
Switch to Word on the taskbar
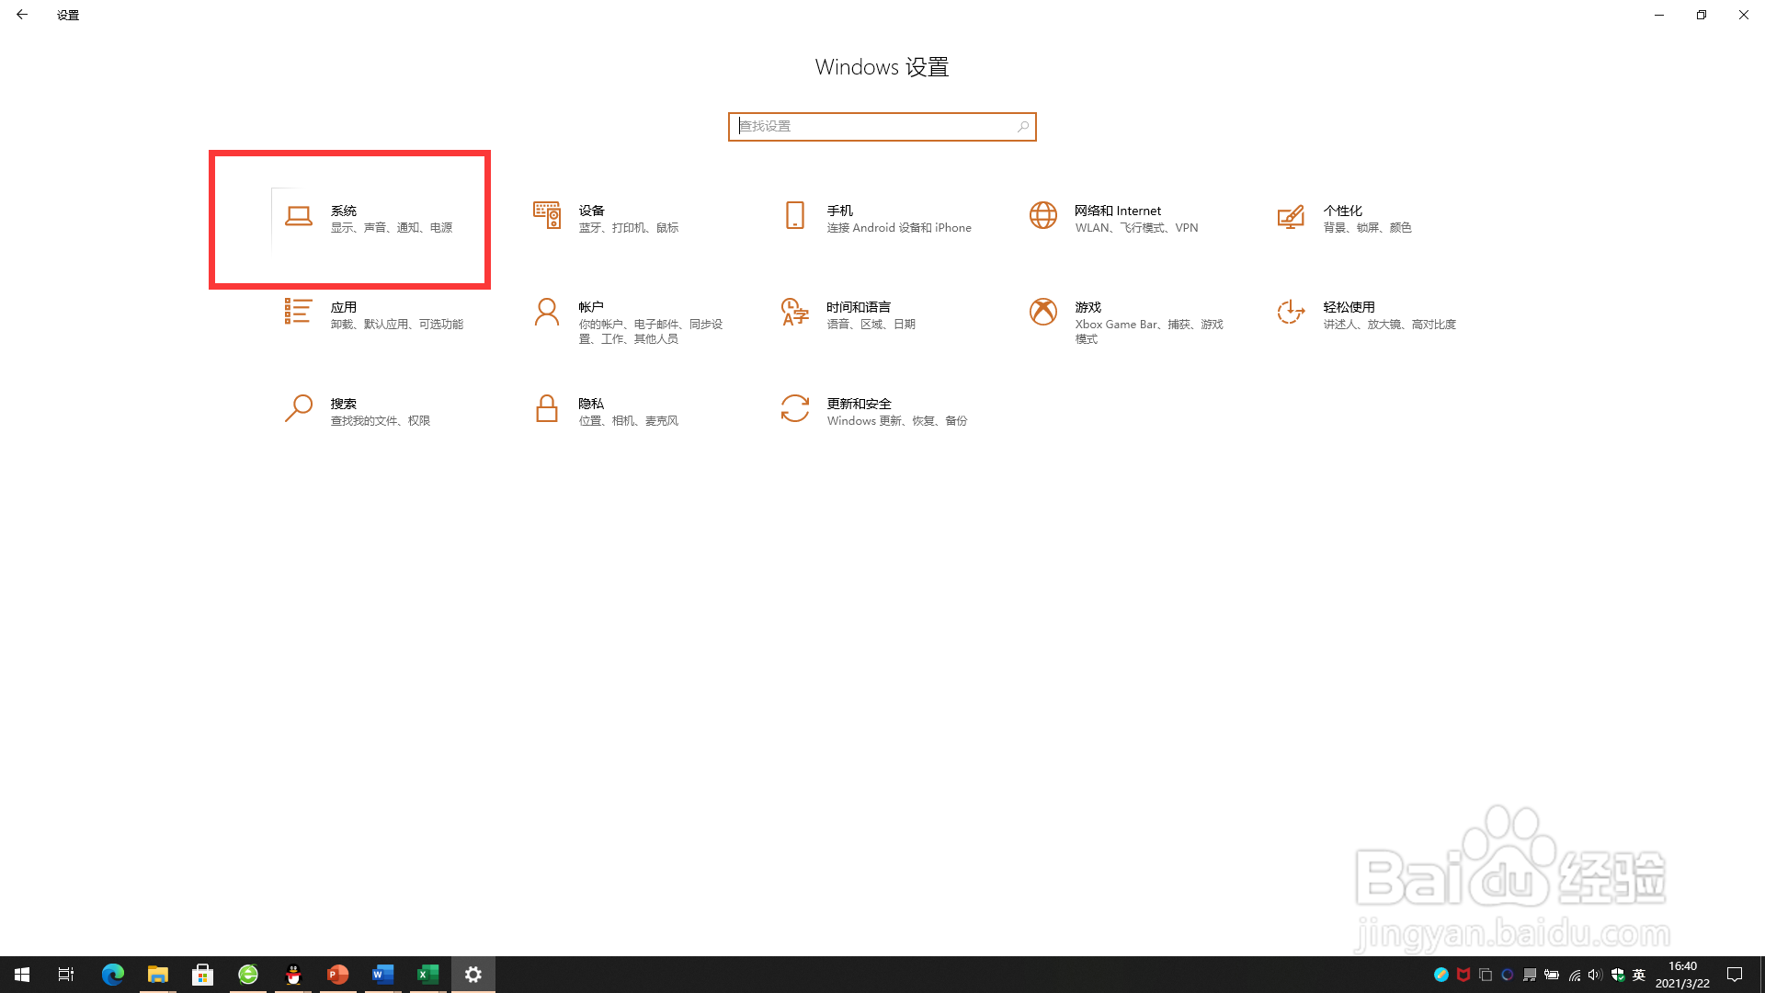(x=382, y=975)
